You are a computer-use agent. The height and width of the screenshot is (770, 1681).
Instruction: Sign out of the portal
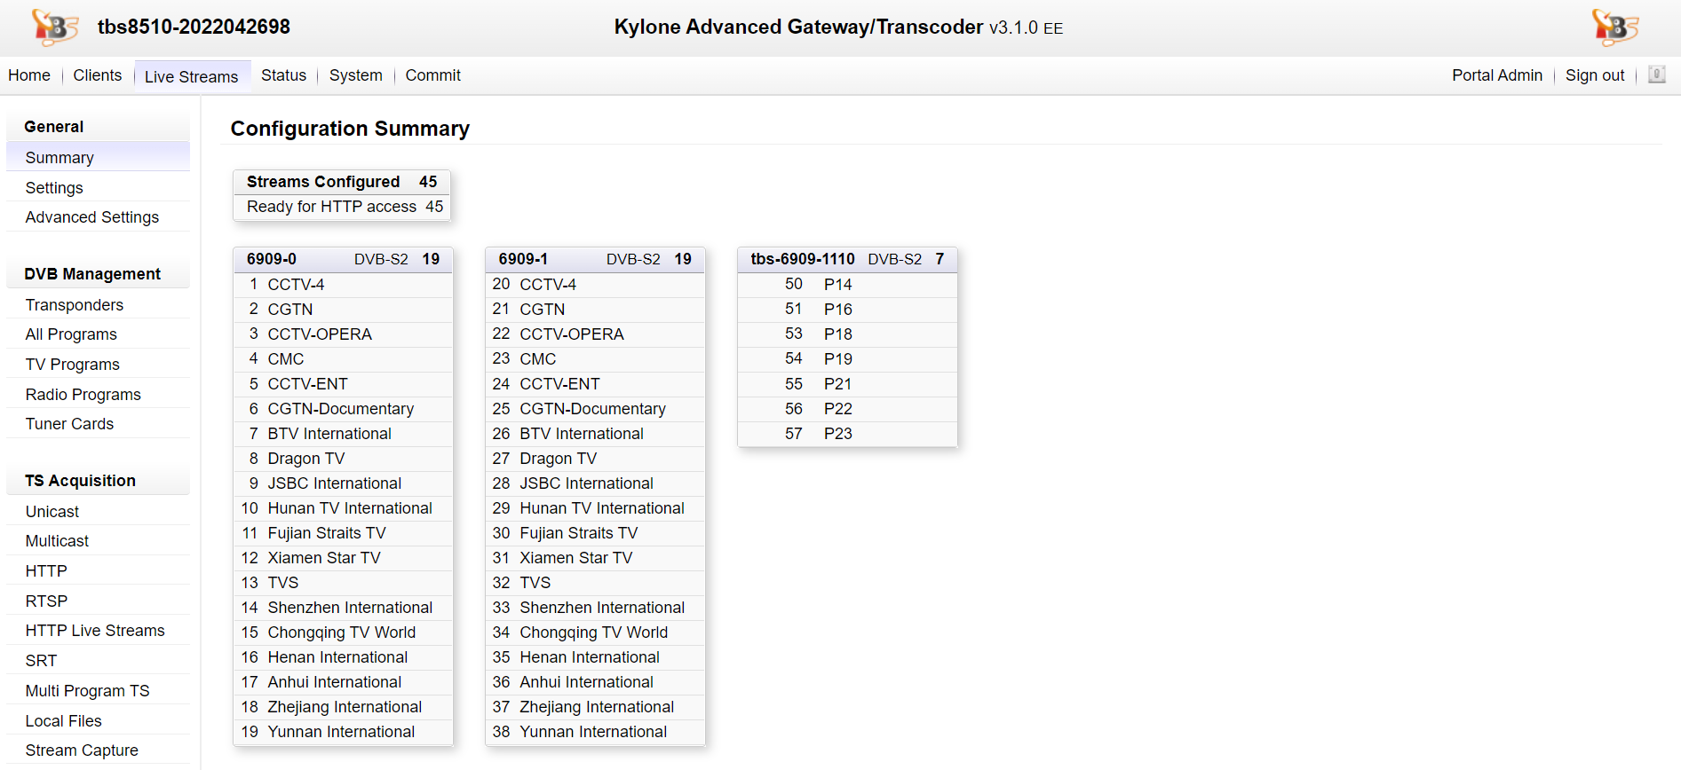1594,75
